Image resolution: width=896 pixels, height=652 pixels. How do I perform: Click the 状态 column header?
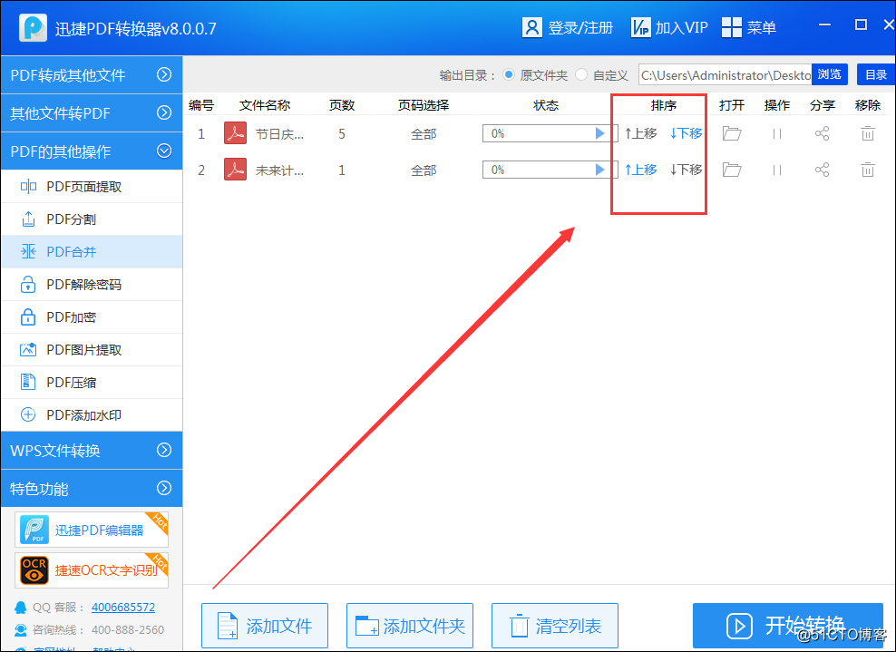point(546,105)
